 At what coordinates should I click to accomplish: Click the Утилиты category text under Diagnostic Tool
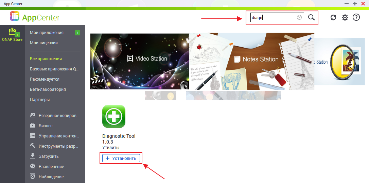coord(111,148)
